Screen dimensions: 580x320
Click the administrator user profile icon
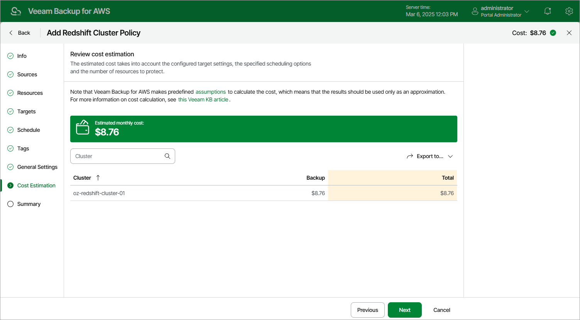click(x=475, y=11)
